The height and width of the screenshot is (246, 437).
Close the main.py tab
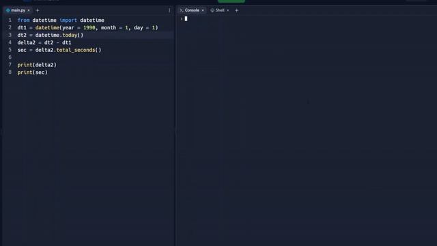click(x=29, y=10)
